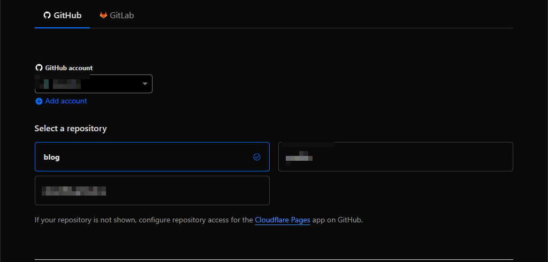Click the blurred name in the bottom repository card
548x262 pixels.
coord(74,190)
